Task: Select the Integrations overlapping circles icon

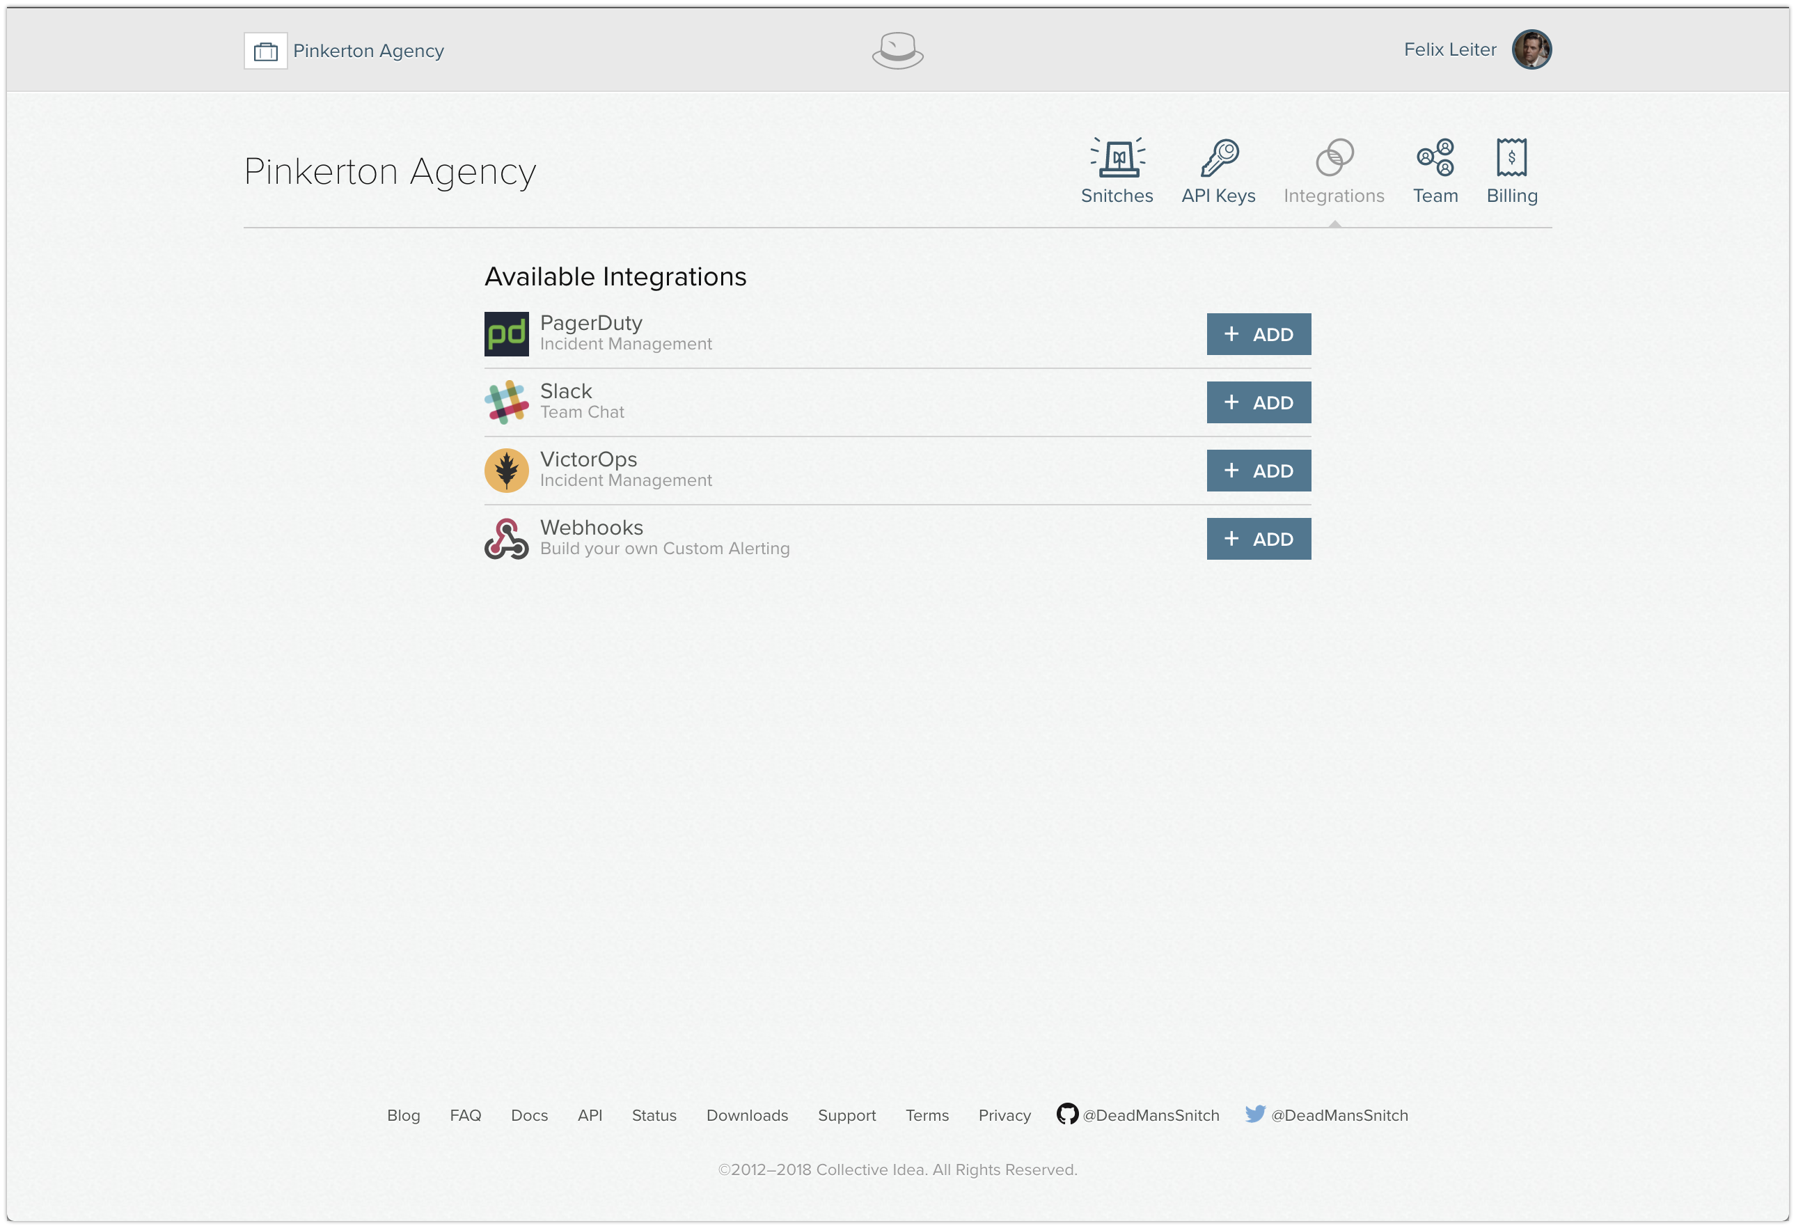Action: 1334,157
